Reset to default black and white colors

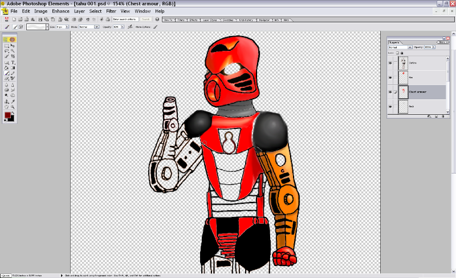(x=5, y=120)
